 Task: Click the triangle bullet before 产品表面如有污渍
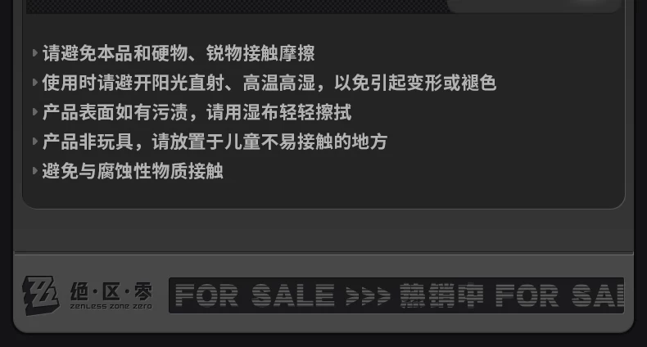[35, 112]
